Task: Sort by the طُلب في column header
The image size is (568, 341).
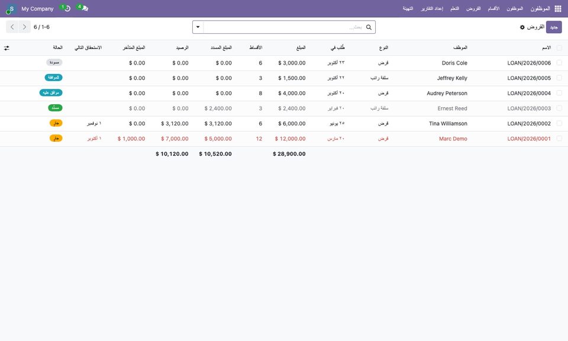Action: tap(338, 48)
